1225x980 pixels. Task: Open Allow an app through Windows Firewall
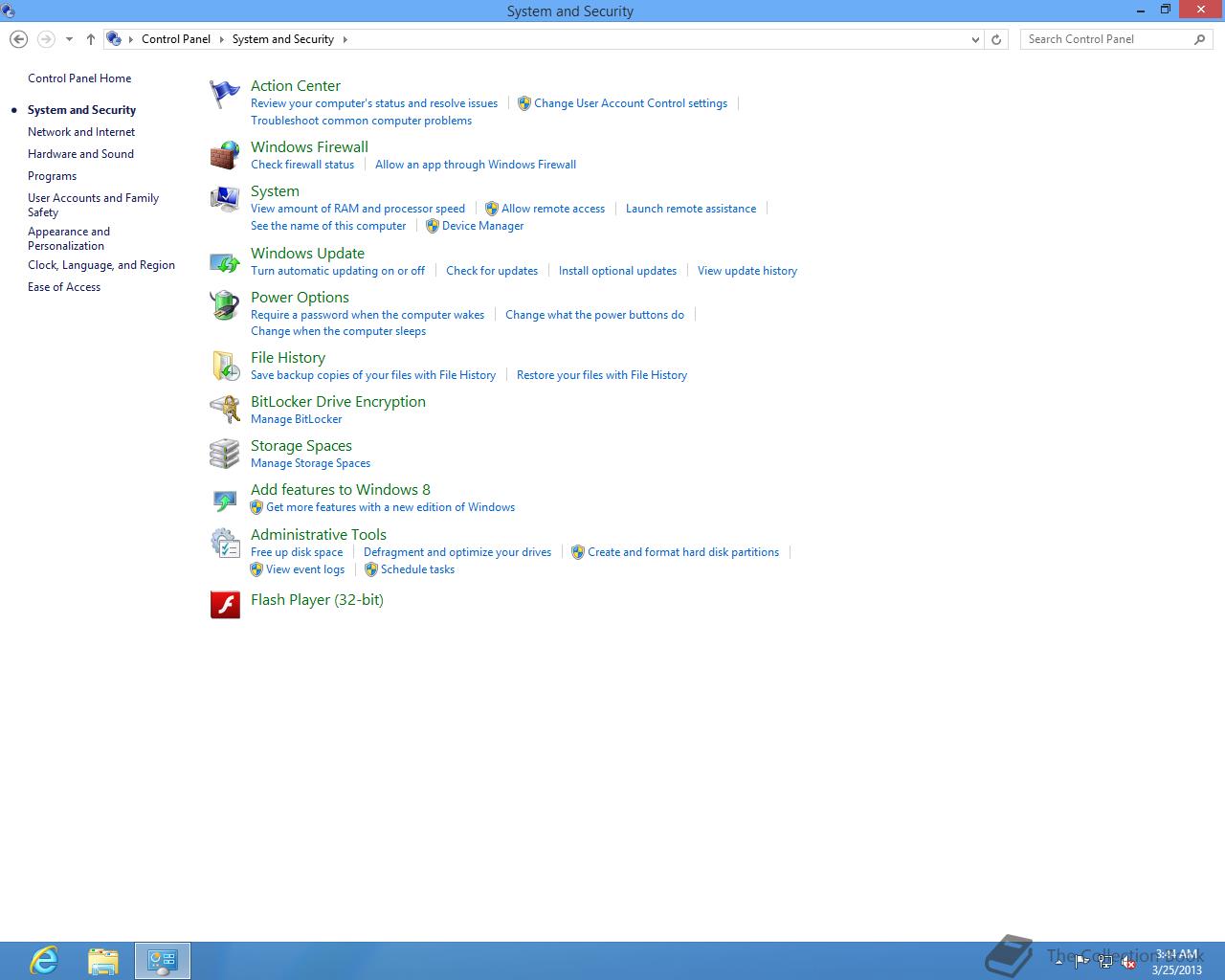[476, 165]
